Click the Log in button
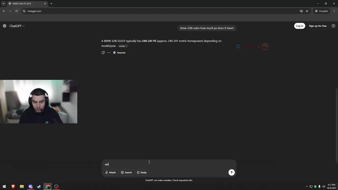The image size is (338, 190). pyautogui.click(x=299, y=26)
